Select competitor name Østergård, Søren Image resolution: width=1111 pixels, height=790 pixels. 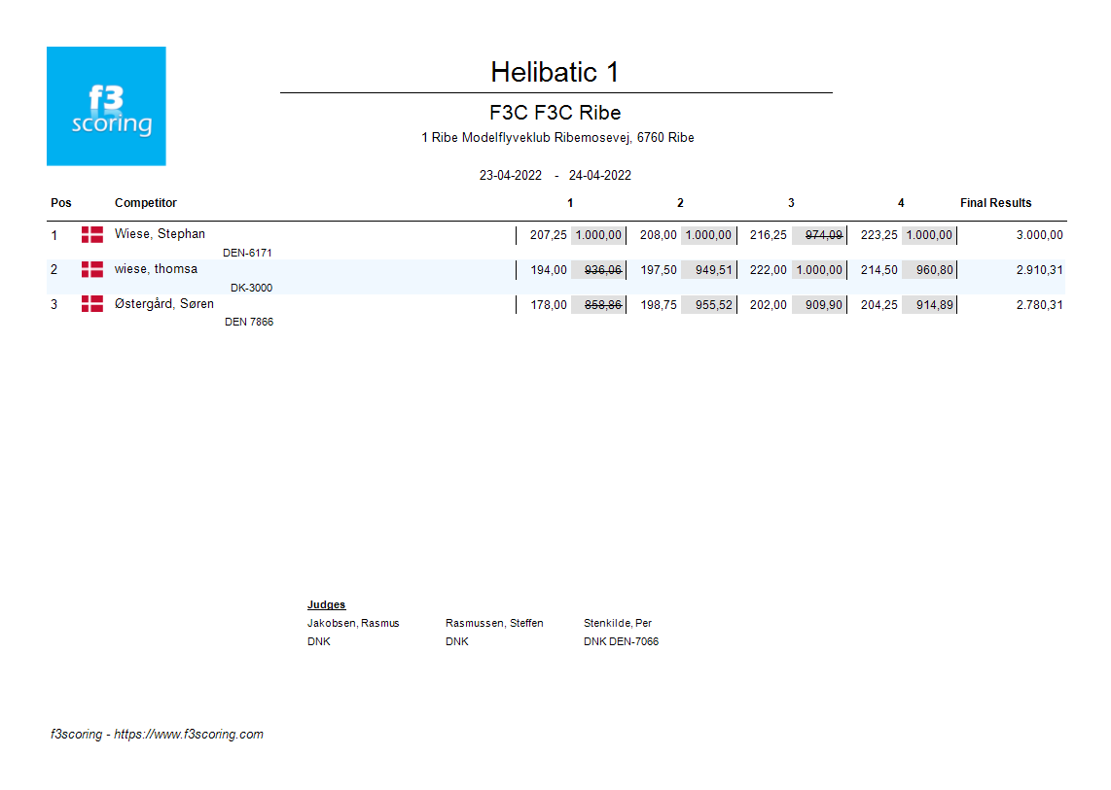coord(163,304)
